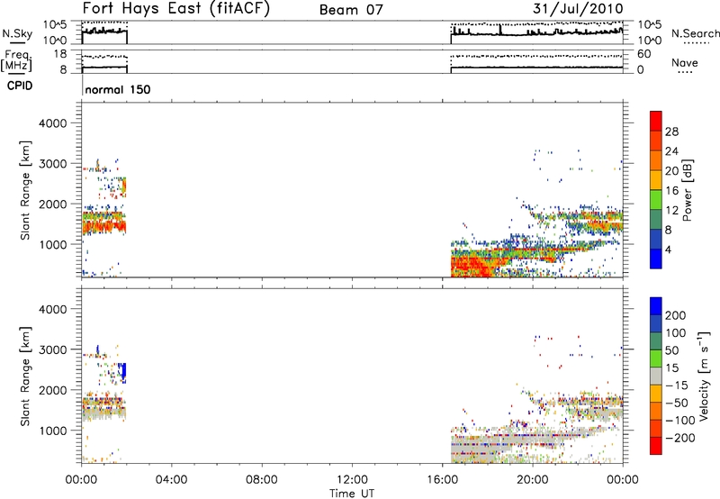This screenshot has width=720, height=499.
Task: Select the "20:00" time axis label
Action: tap(532, 480)
